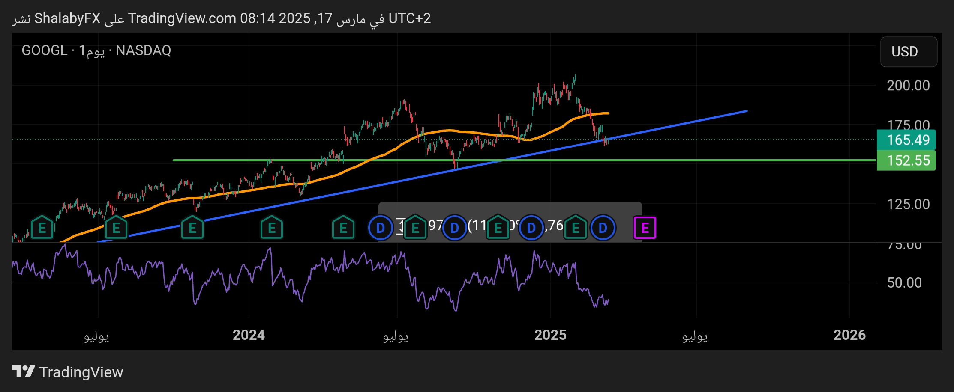Select the leftmost green earnings E marker
This screenshot has height=392, width=954.
[42, 228]
